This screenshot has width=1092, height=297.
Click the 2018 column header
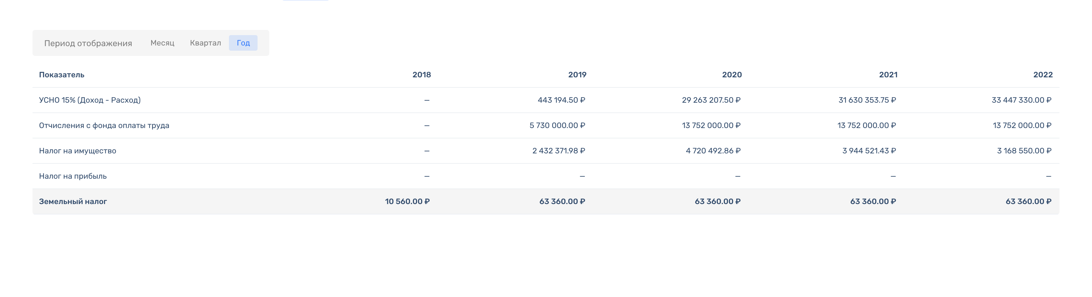tap(421, 74)
